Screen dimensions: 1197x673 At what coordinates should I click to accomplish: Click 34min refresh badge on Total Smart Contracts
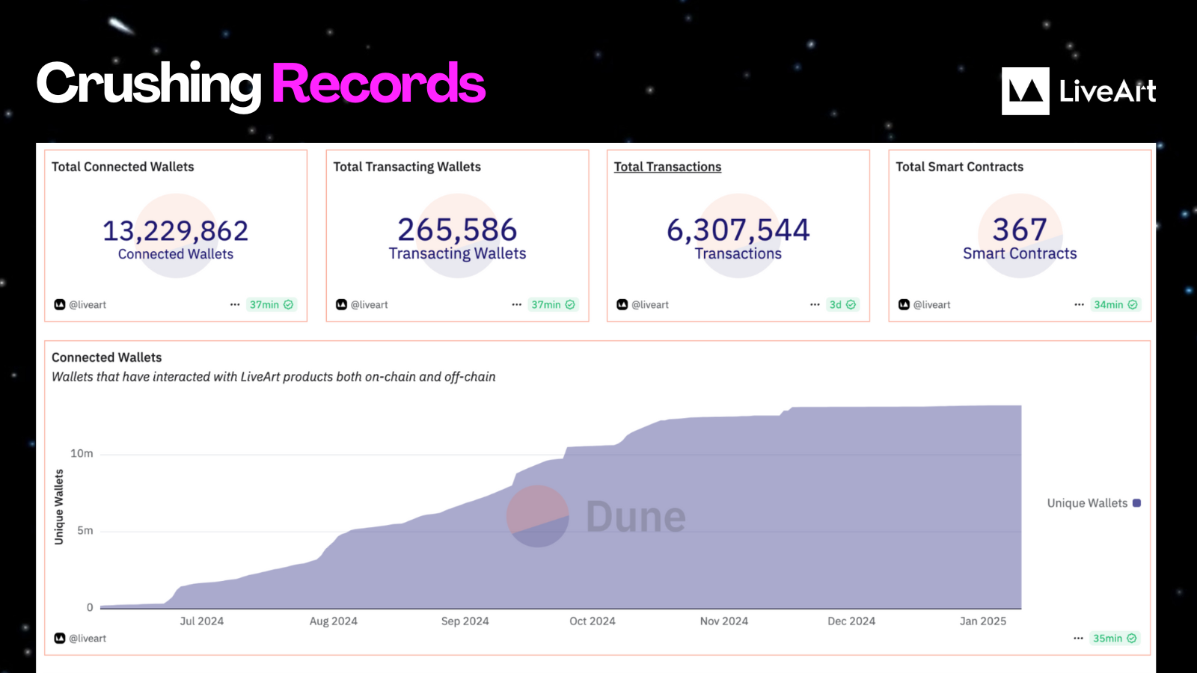(x=1115, y=304)
